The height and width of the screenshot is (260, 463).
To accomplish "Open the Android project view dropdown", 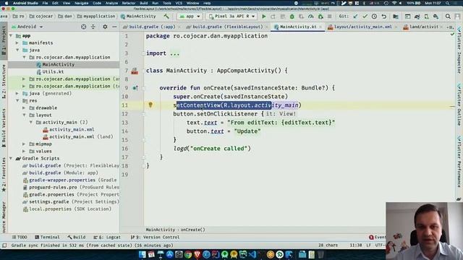I will pos(27,27).
